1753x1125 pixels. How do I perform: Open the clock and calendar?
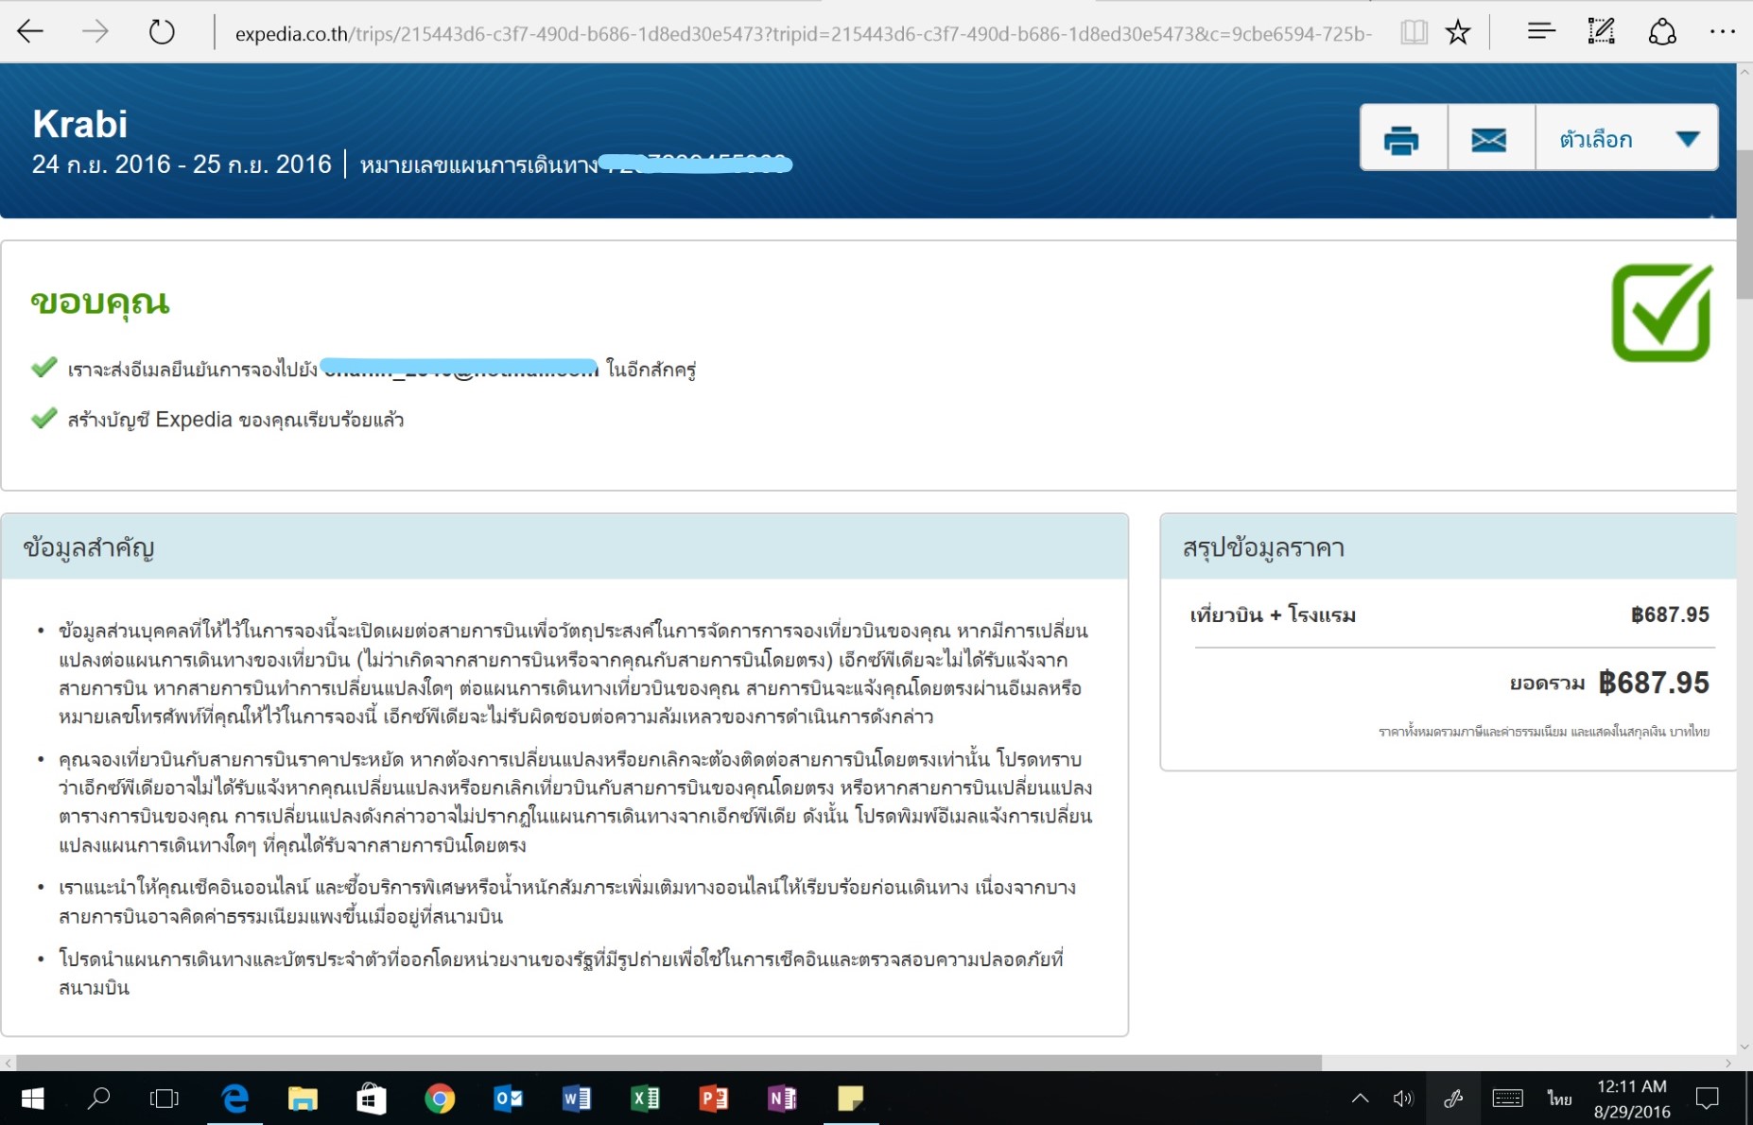pyautogui.click(x=1632, y=1099)
